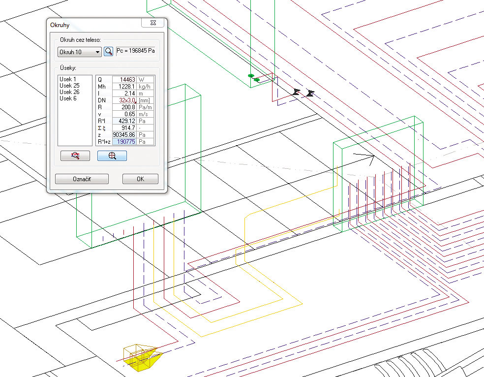
Task: Select Usek 1 in the section list
Action: click(x=68, y=79)
